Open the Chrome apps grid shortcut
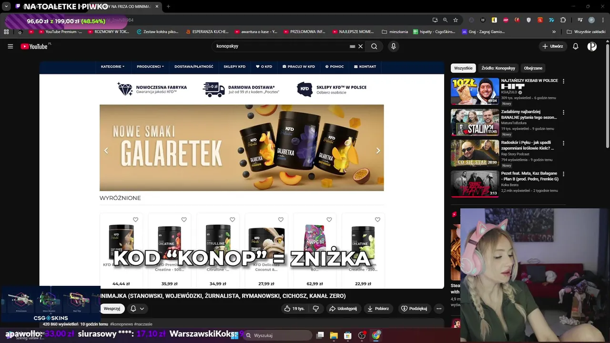 (6, 32)
